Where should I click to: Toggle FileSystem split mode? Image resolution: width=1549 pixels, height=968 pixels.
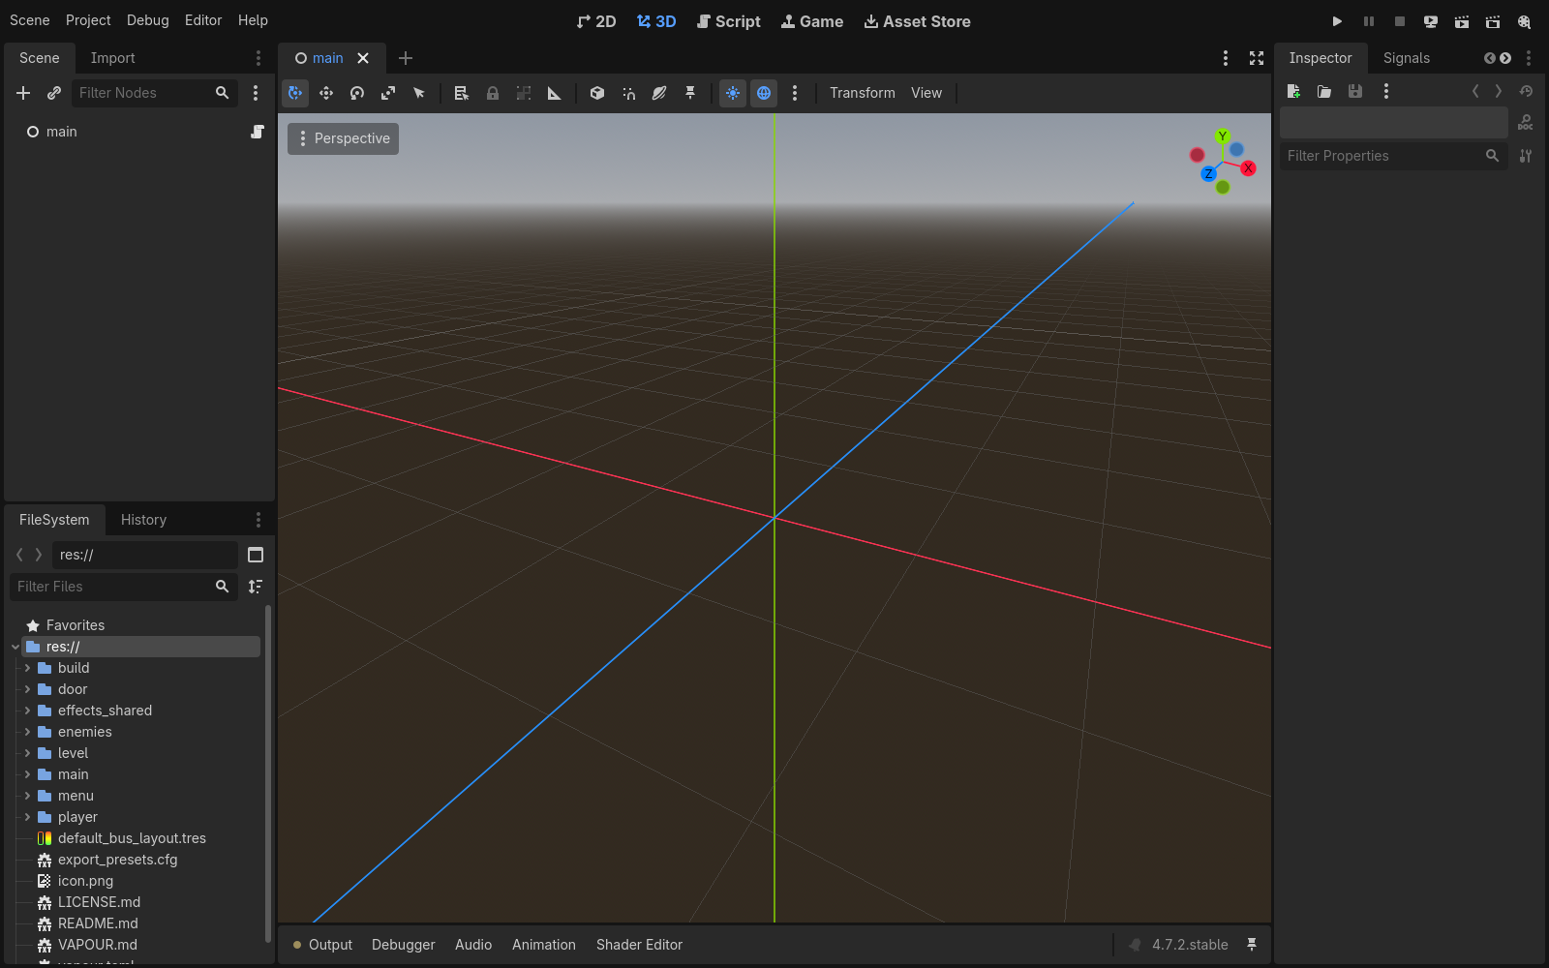click(x=256, y=555)
